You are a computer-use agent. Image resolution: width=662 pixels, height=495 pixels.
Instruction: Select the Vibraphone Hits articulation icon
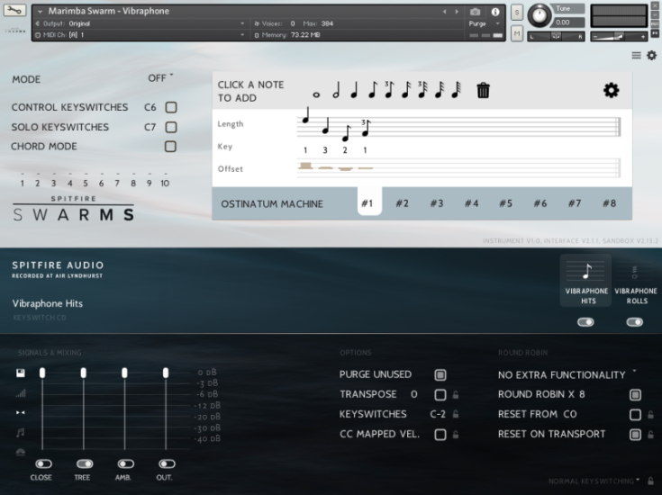click(586, 281)
